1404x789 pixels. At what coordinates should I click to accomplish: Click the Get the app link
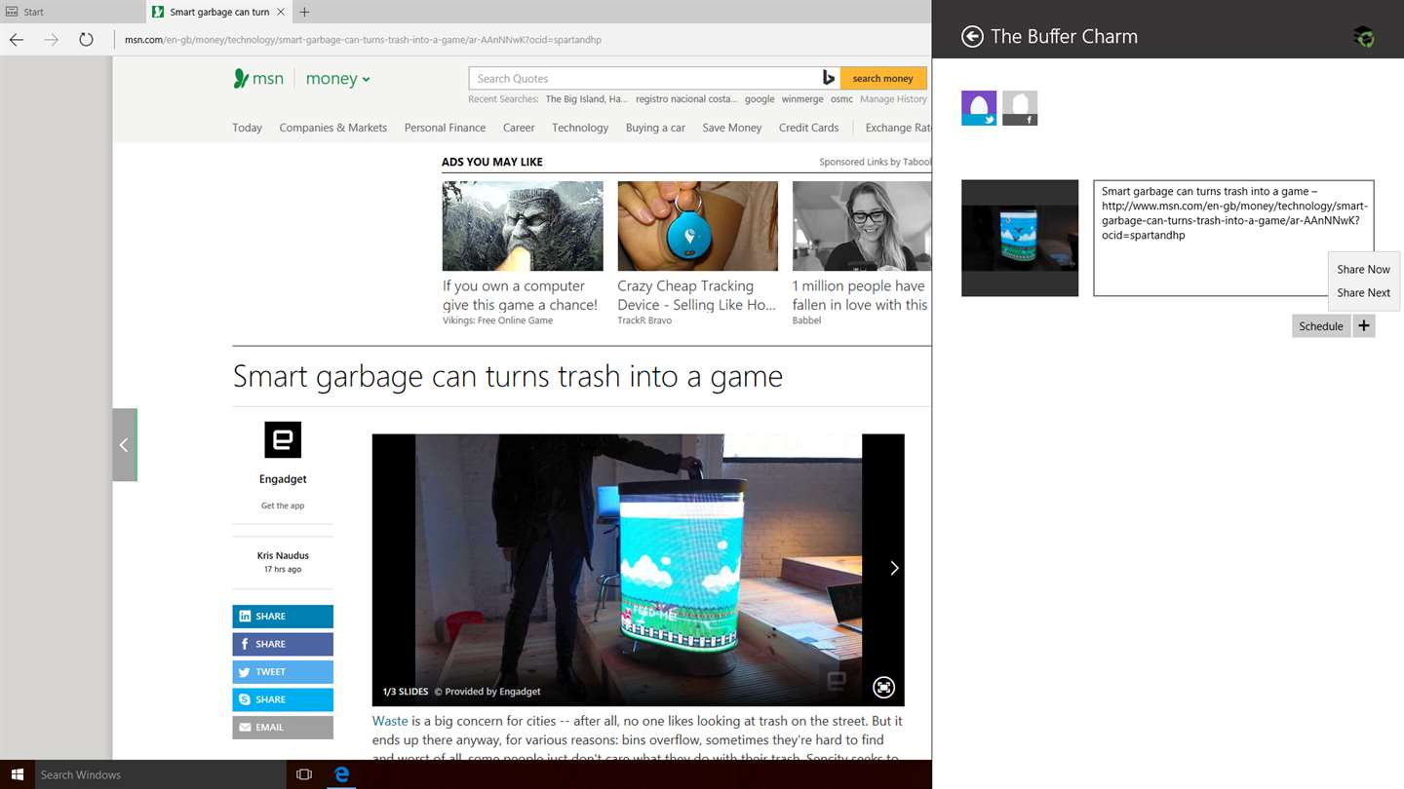coord(283,506)
